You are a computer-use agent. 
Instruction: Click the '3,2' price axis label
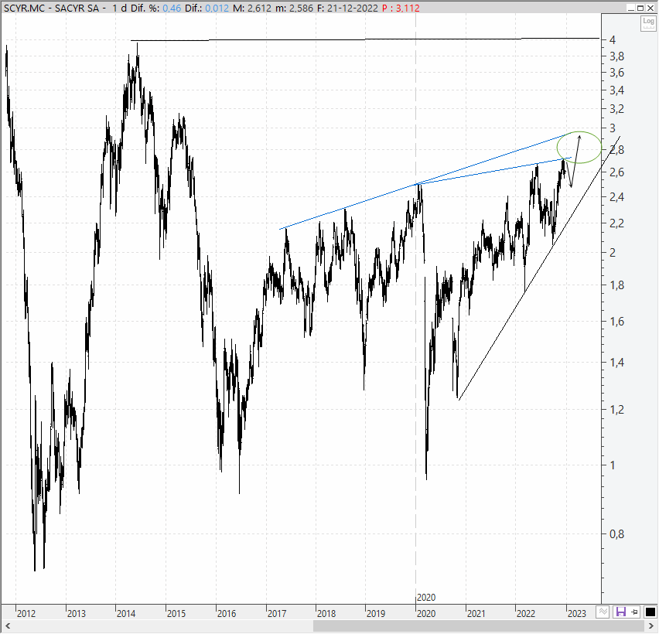coord(616,109)
